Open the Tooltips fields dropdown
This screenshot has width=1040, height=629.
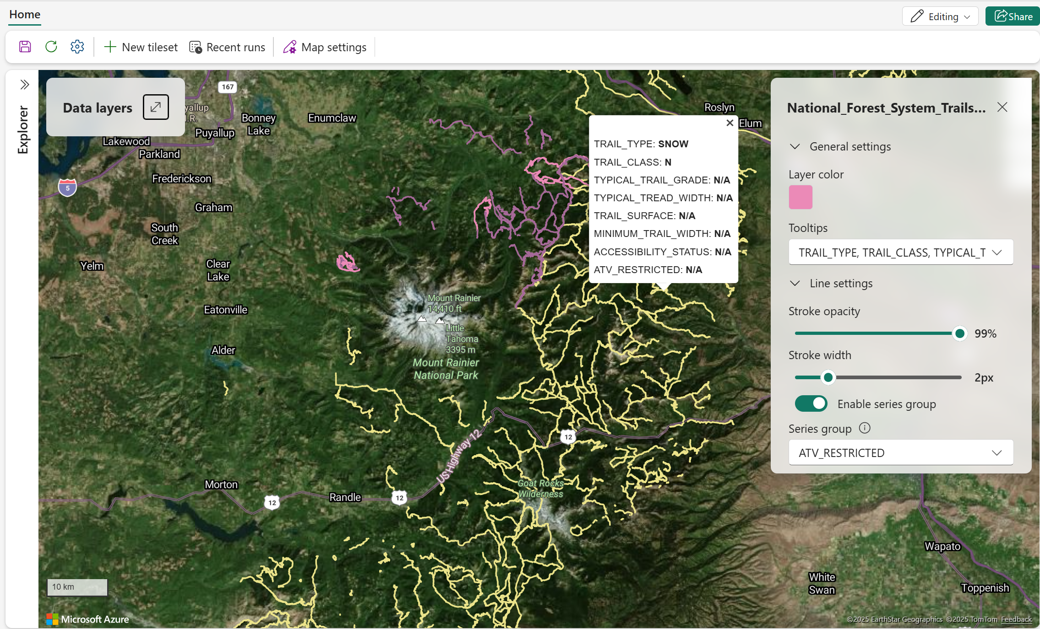pyautogui.click(x=900, y=253)
